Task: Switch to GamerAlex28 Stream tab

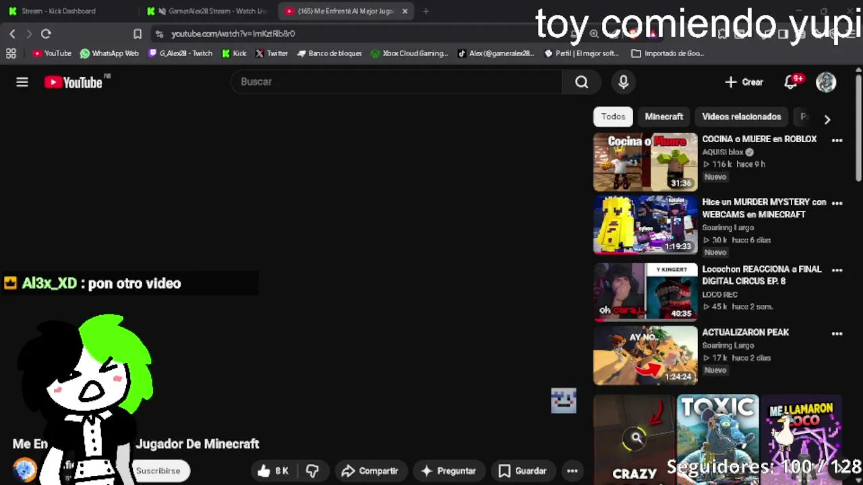Action: 209,11
